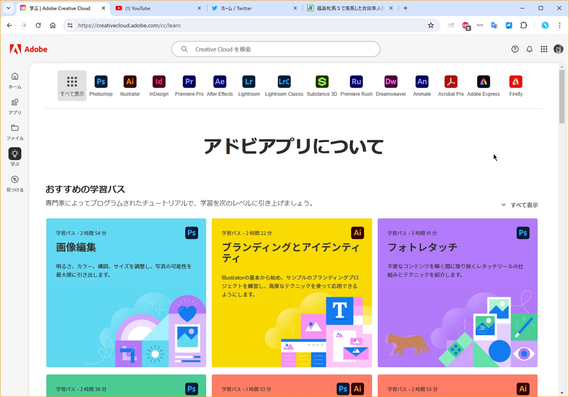Image resolution: width=569 pixels, height=397 pixels.
Task: Open the site information icon in address bar
Action: 70,25
